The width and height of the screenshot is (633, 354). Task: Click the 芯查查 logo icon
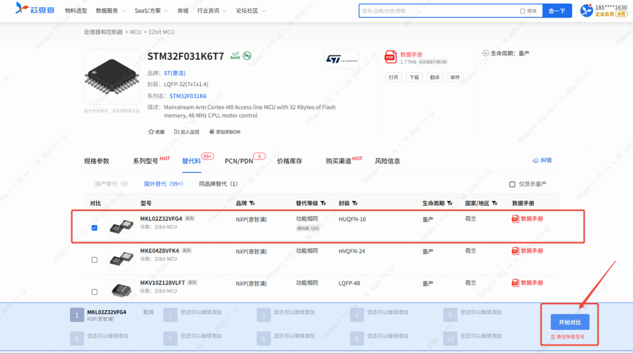tap(22, 8)
